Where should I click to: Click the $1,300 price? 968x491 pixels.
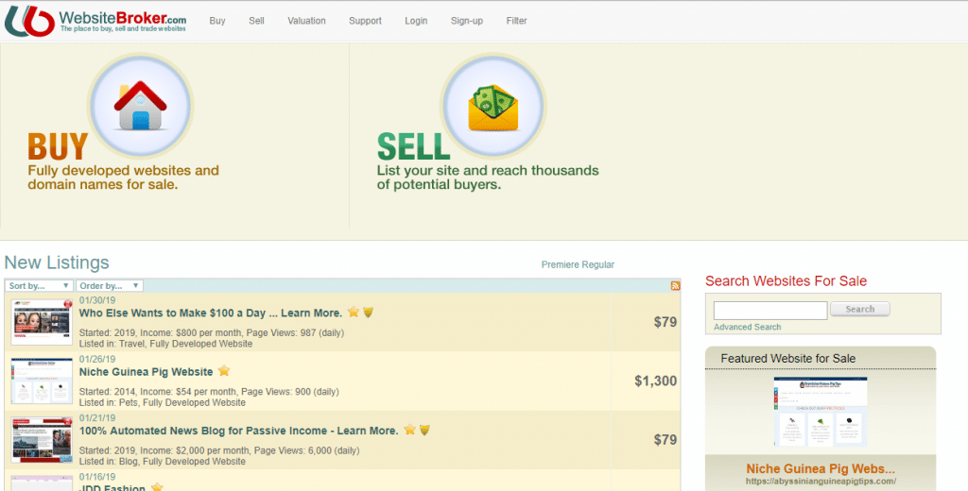656,381
